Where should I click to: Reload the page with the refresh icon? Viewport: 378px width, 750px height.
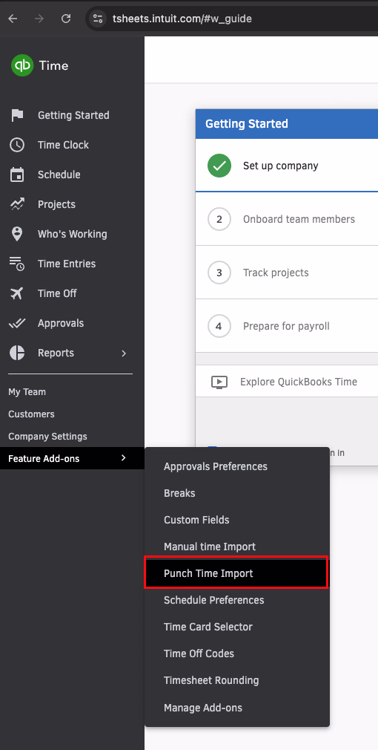67,19
